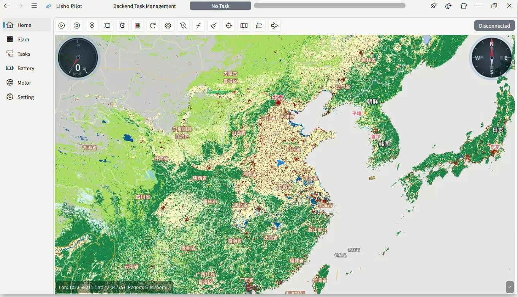518x297 pixels.
Task: Select the location pin marker tool
Action: [92, 25]
